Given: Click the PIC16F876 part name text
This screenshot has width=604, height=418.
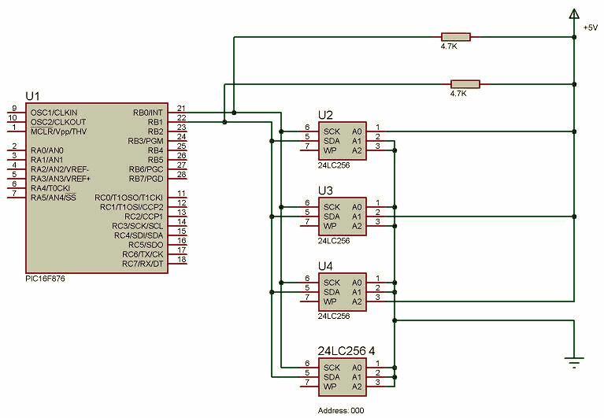Looking at the screenshot, I should click(45, 279).
